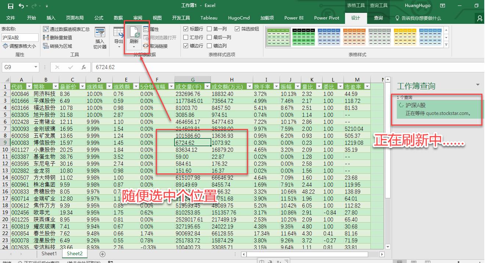Click inside the 表名称 name box field

(x=19, y=37)
